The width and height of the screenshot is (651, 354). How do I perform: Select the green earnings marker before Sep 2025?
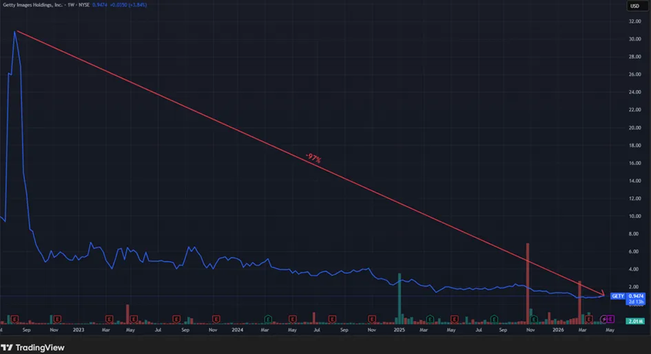click(x=494, y=319)
